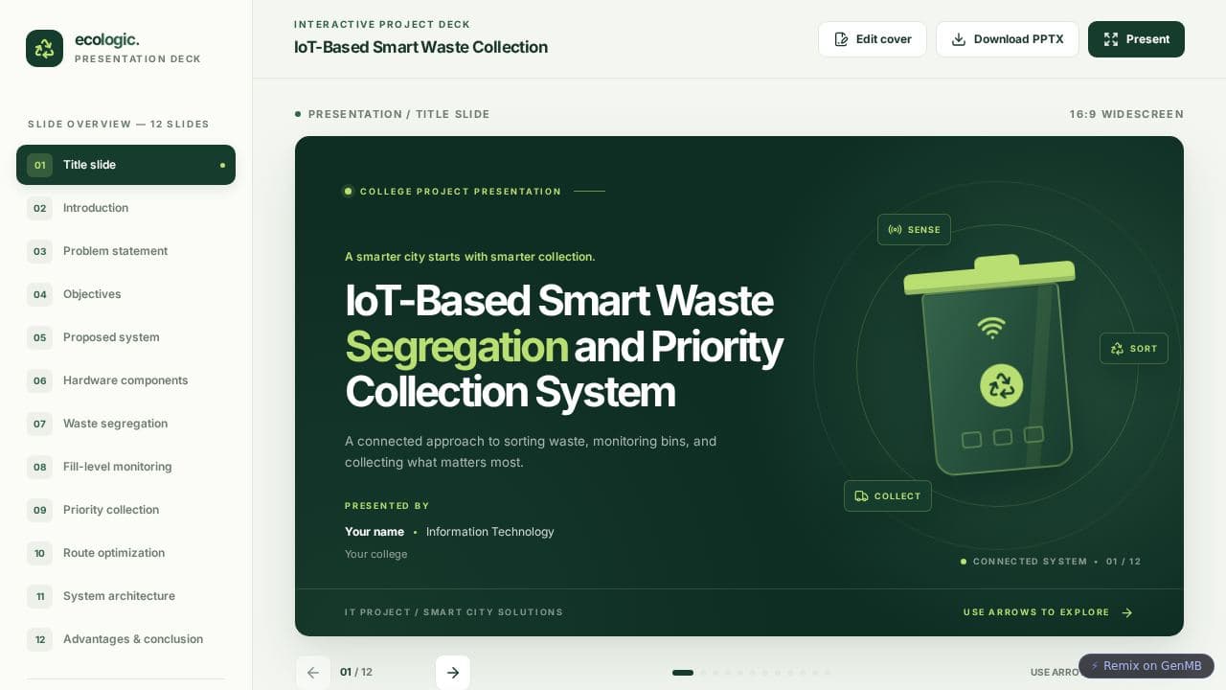The height and width of the screenshot is (690, 1226).
Task: Select Advantages & conclusion slide
Action: (125, 639)
